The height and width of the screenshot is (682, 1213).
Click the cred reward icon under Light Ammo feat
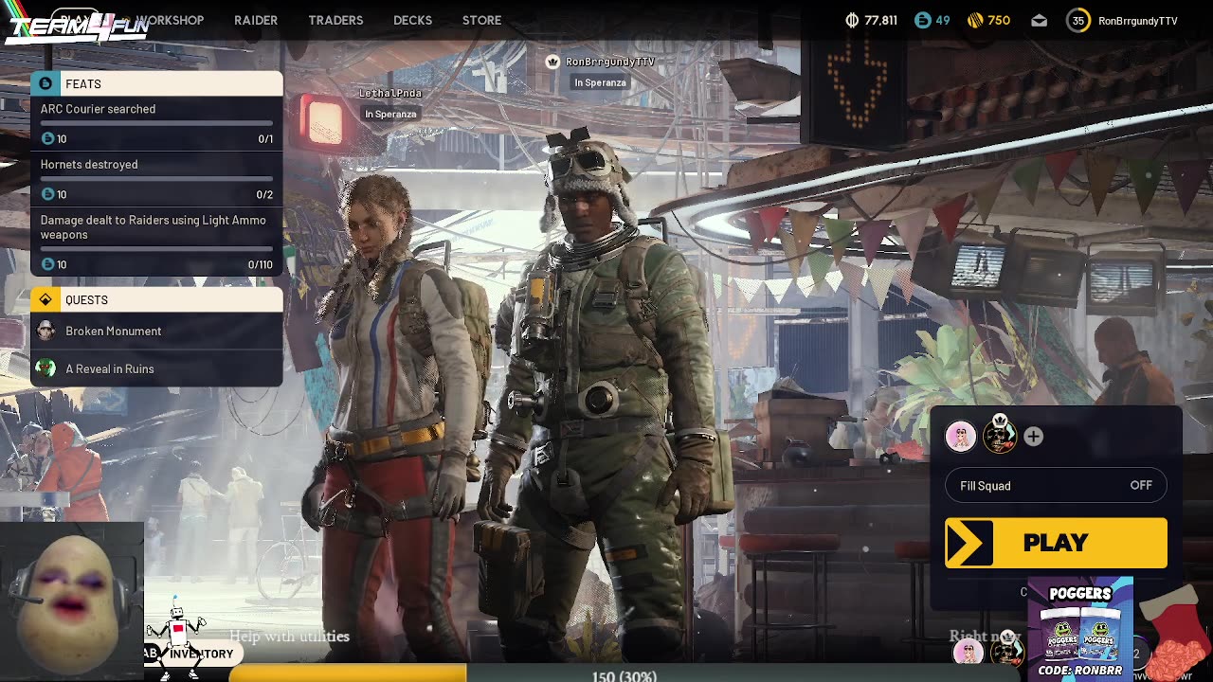coord(48,264)
